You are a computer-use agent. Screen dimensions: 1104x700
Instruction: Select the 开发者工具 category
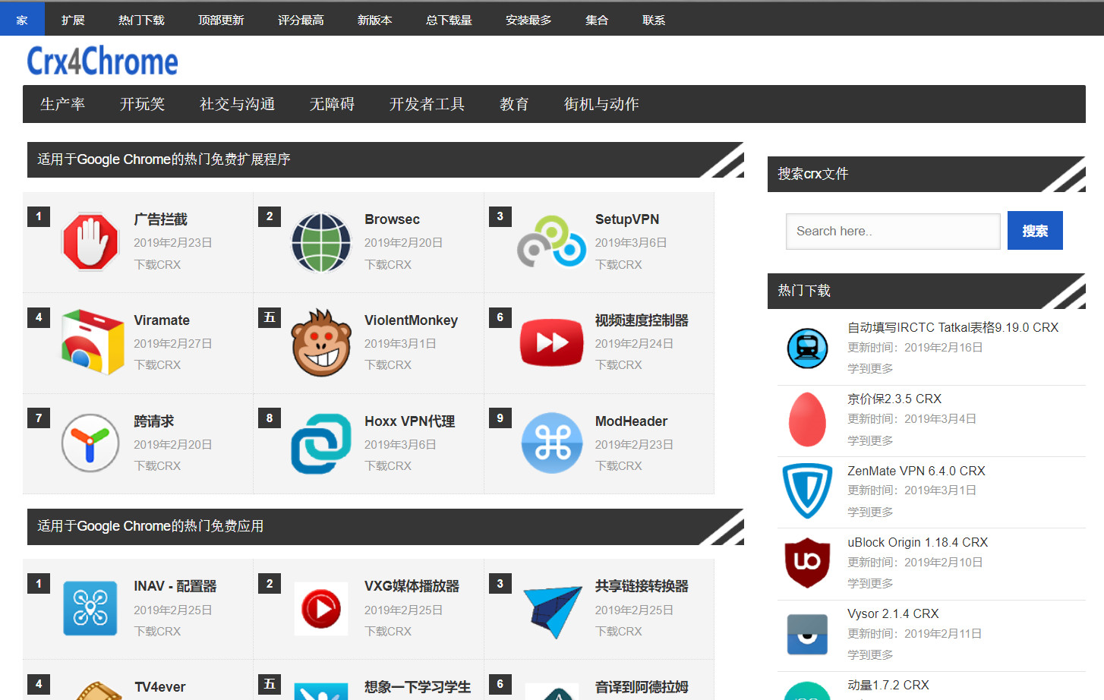(x=427, y=104)
